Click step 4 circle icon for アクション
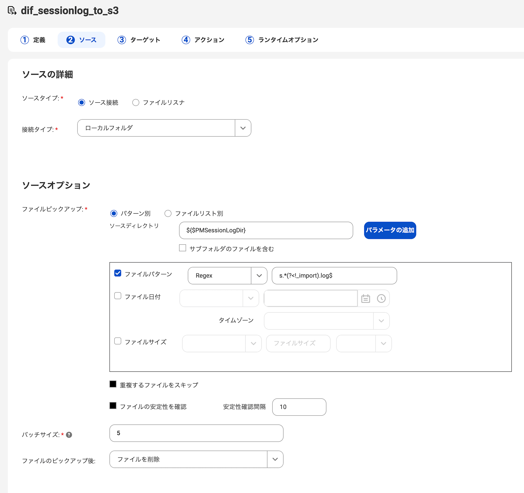This screenshot has height=493, width=524. coord(186,40)
